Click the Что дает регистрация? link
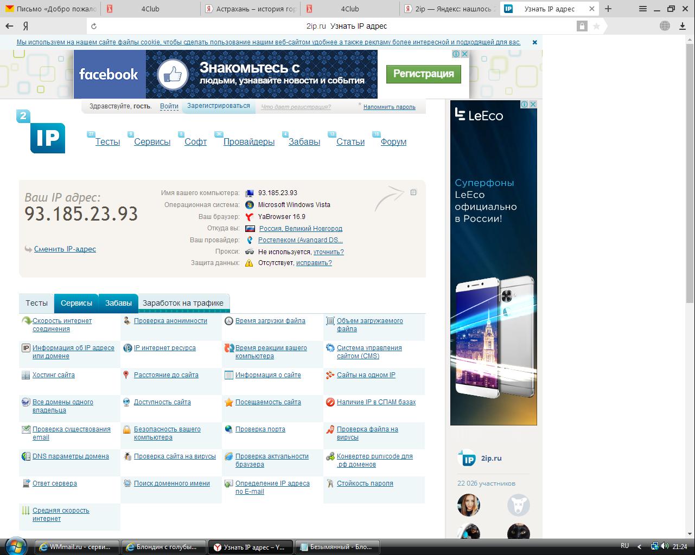This screenshot has width=695, height=555. point(296,107)
